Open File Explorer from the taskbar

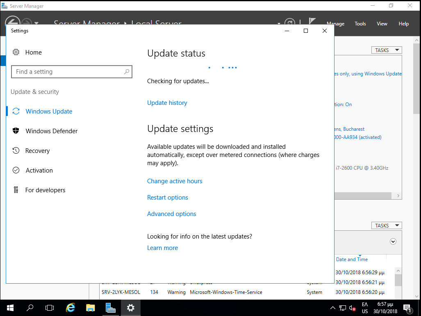(91, 307)
